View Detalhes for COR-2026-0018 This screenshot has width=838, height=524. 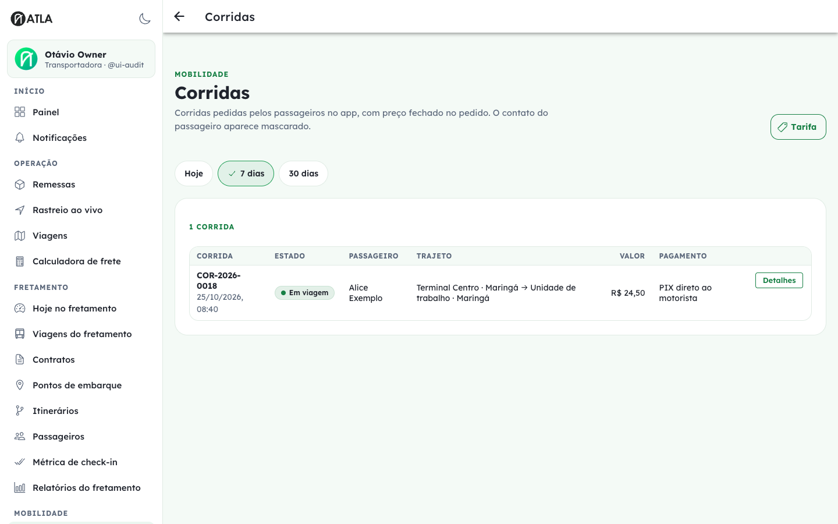click(x=779, y=280)
